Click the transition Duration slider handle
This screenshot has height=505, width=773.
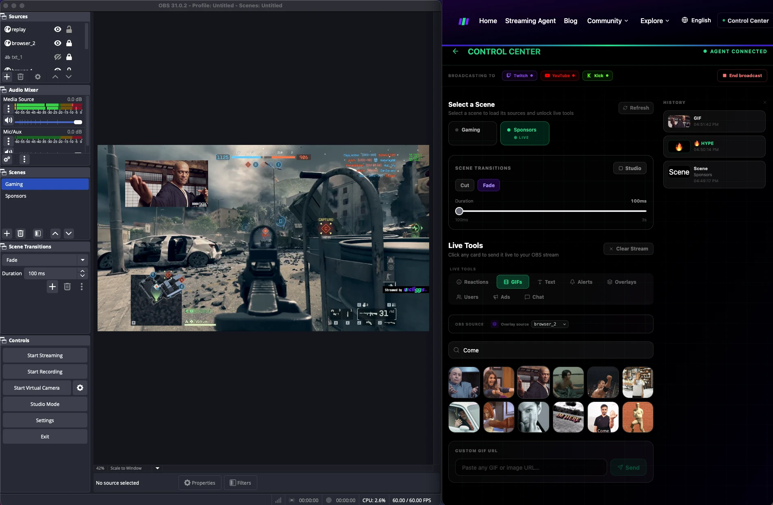point(459,211)
